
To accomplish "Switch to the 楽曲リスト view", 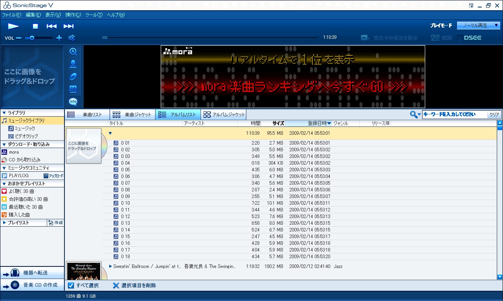I will [x=88, y=115].
